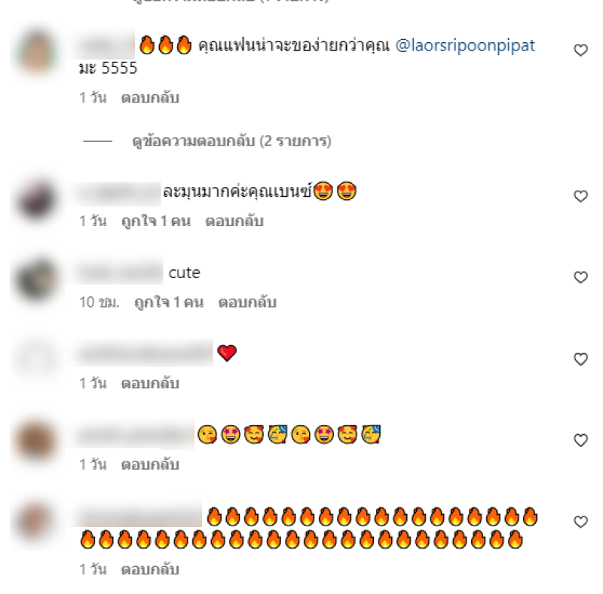Reply to the kissing faces emoji comment
Image resolution: width=603 pixels, height=594 pixels.
(150, 465)
